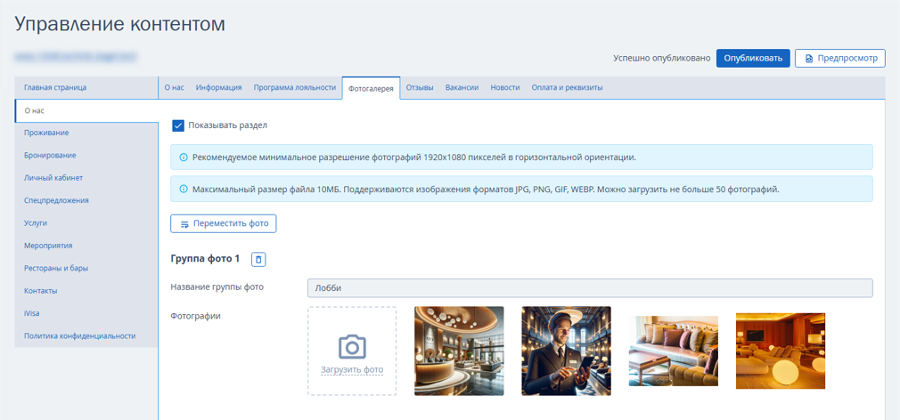Click the Группа фото 1 heading
Viewport: 900px width, 420px height.
pyautogui.click(x=205, y=259)
